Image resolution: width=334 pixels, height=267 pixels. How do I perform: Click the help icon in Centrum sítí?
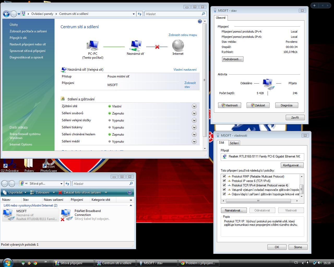200,21
